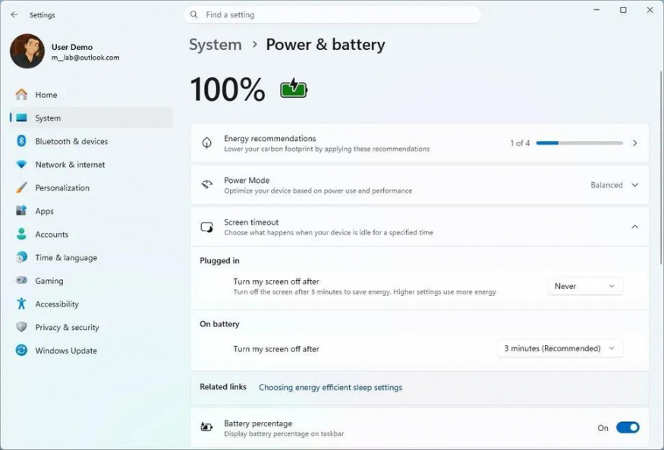This screenshot has height=450, width=664.
Task: Click the back arrow in Settings header
Action: click(14, 15)
